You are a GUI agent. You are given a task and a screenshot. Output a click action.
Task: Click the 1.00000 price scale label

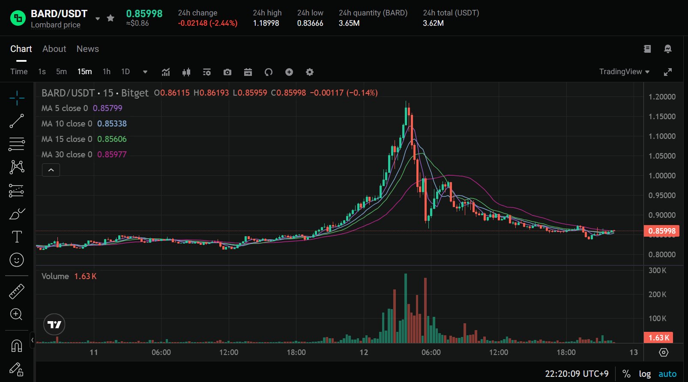click(662, 176)
